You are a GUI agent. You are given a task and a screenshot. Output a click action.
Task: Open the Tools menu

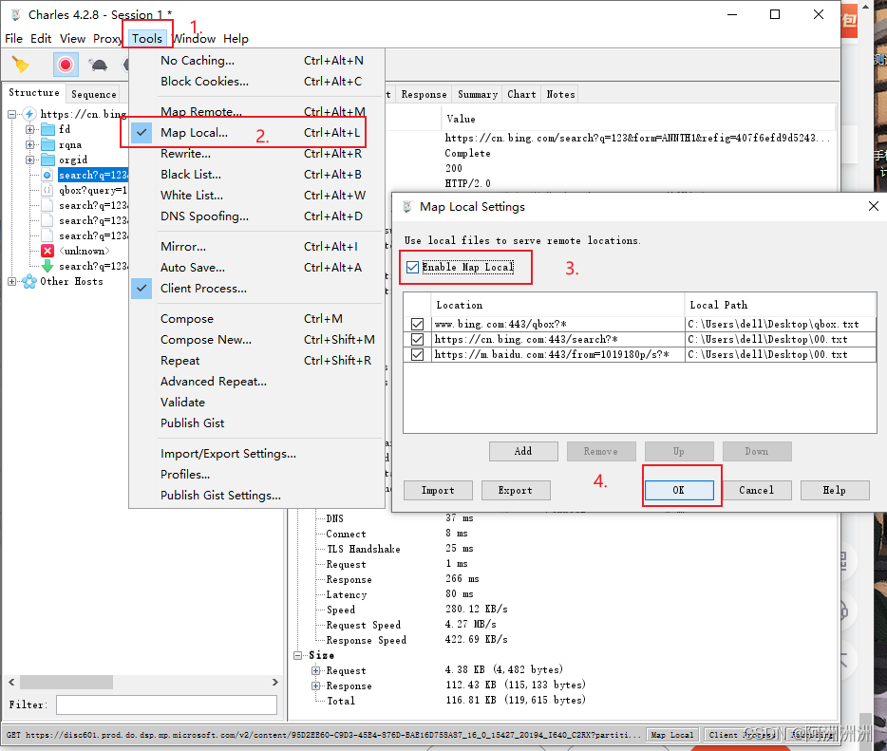point(147,39)
